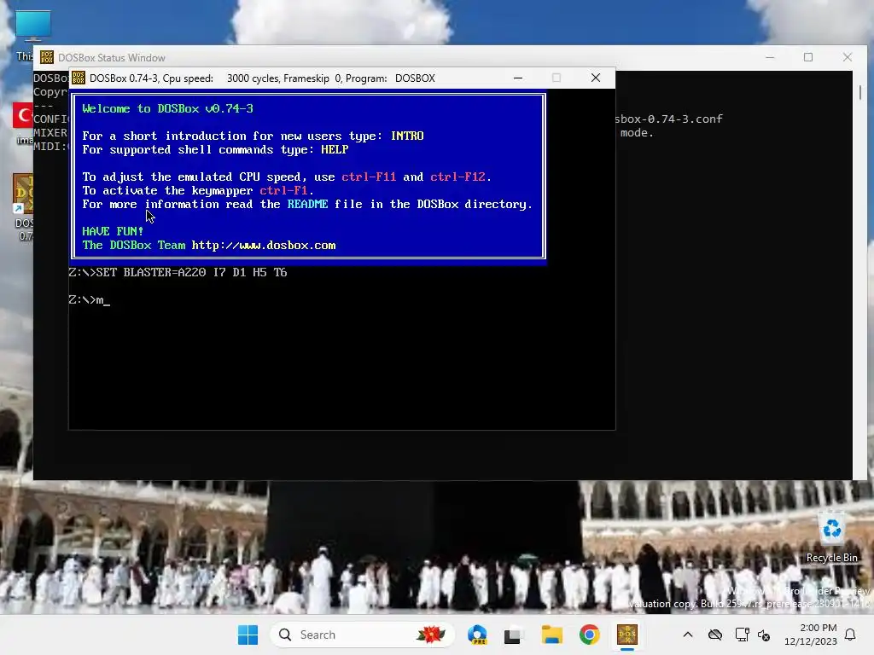Show hidden system tray icons
The height and width of the screenshot is (655, 874).
tap(688, 635)
